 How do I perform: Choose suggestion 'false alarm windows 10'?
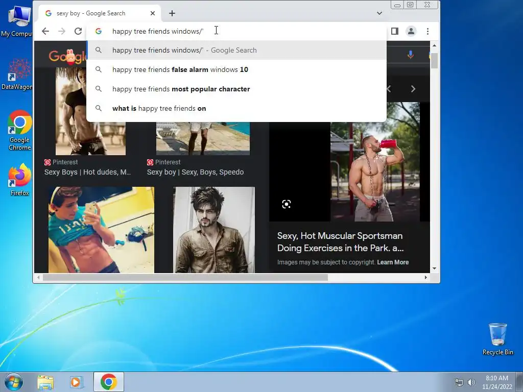(236, 69)
